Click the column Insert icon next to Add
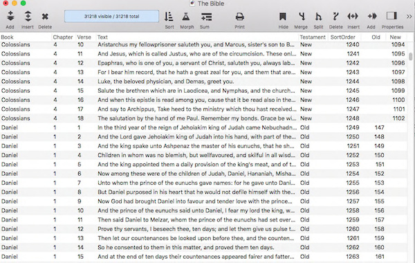 point(353,17)
